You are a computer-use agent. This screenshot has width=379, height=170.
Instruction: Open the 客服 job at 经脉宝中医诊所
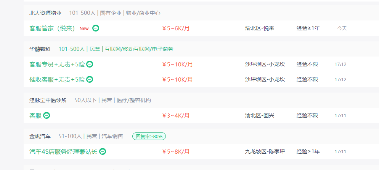[35, 116]
